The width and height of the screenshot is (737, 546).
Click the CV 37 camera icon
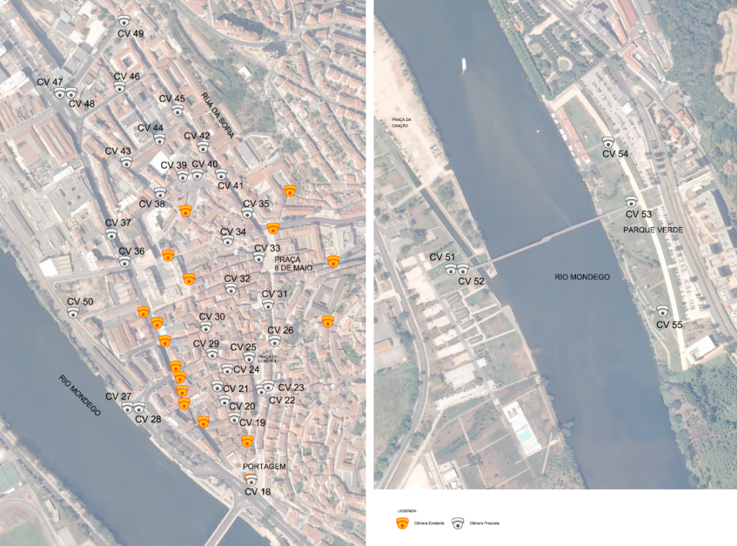(x=112, y=233)
